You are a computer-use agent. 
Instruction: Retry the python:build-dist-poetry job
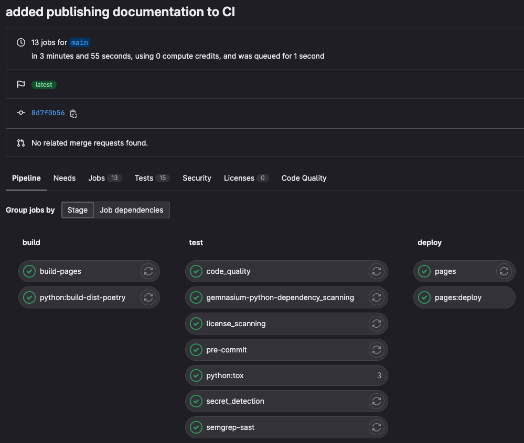(x=148, y=297)
